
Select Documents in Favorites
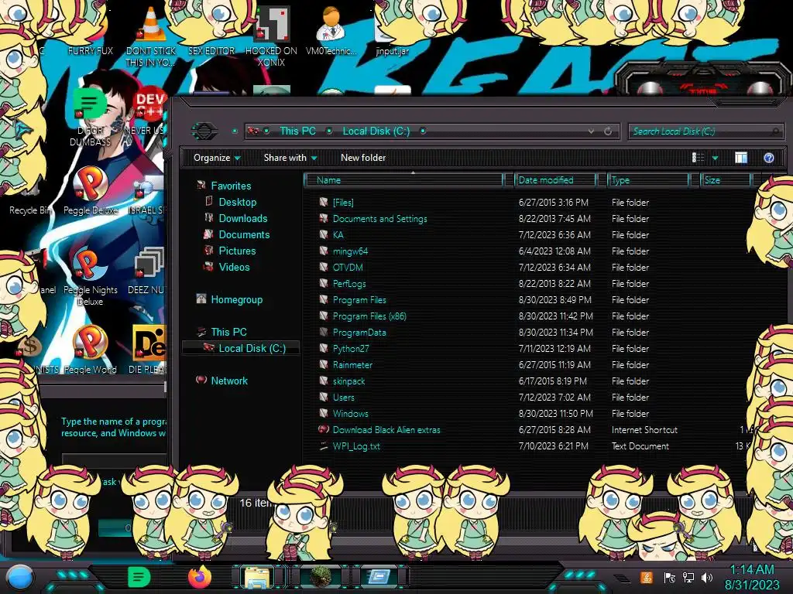pyautogui.click(x=244, y=234)
